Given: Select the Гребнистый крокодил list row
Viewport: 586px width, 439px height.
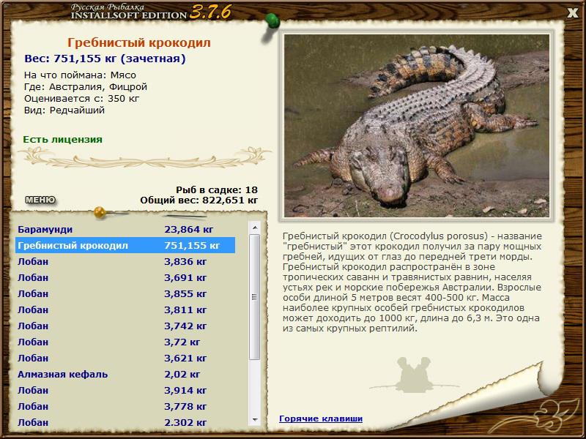Looking at the screenshot, I should point(125,245).
